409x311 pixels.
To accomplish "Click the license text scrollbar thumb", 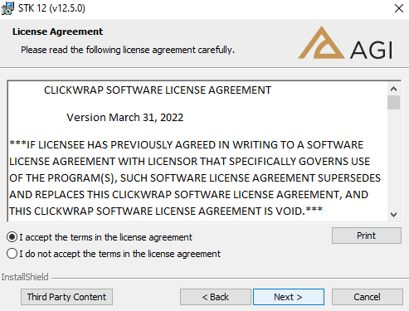I will 393,103.
